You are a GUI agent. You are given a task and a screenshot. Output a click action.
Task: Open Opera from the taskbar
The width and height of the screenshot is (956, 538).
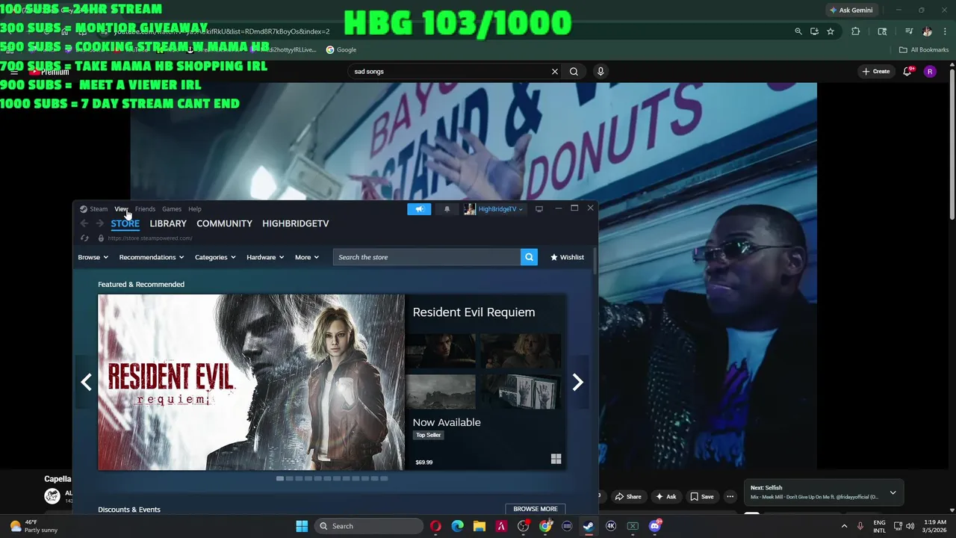(435, 526)
